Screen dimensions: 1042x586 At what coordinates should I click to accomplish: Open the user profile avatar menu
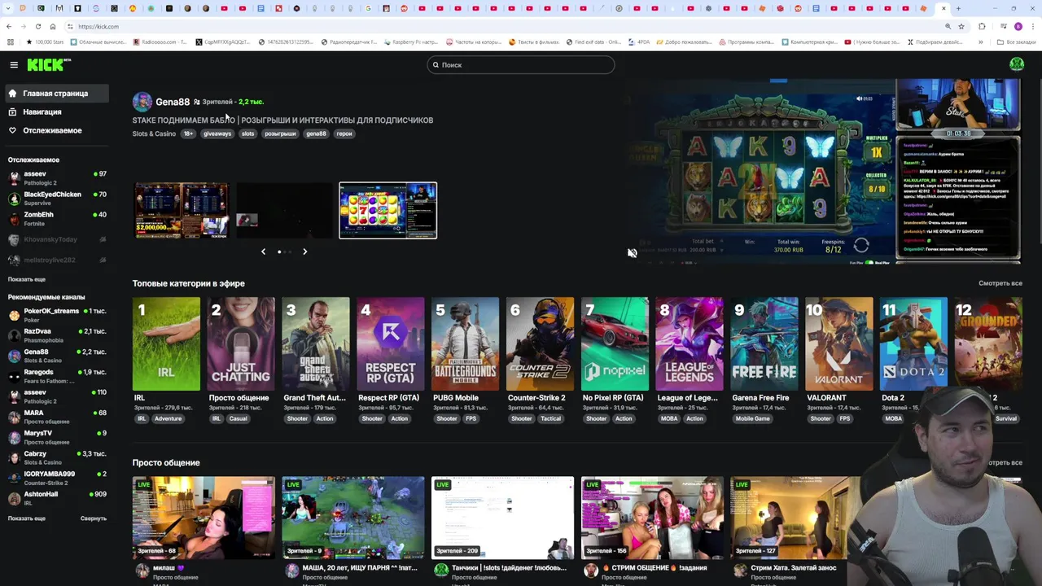(1016, 64)
